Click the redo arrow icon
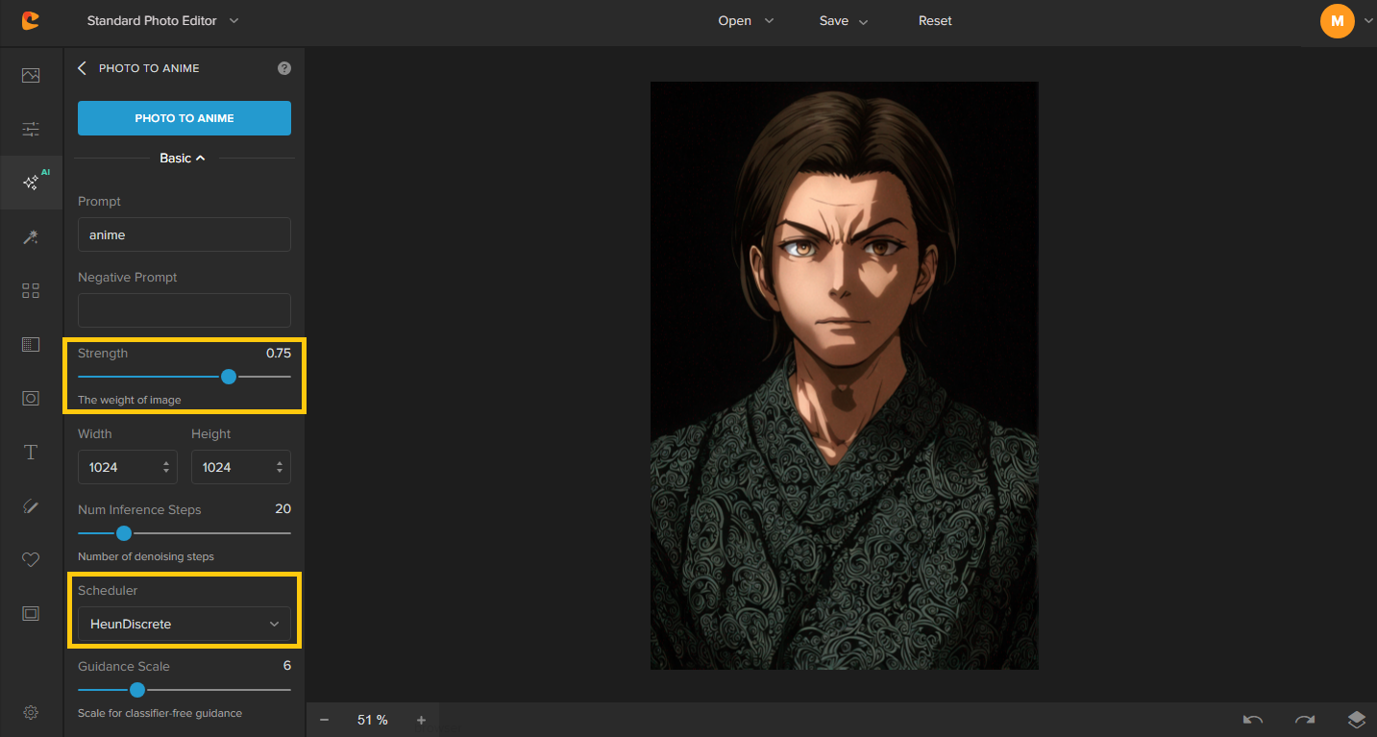 click(x=1304, y=720)
